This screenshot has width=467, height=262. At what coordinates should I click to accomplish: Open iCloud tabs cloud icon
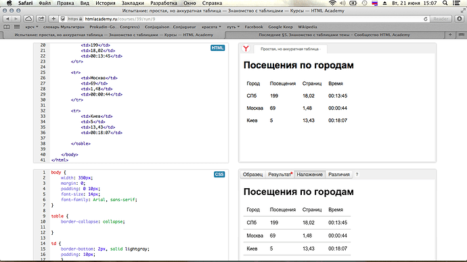(x=28, y=19)
